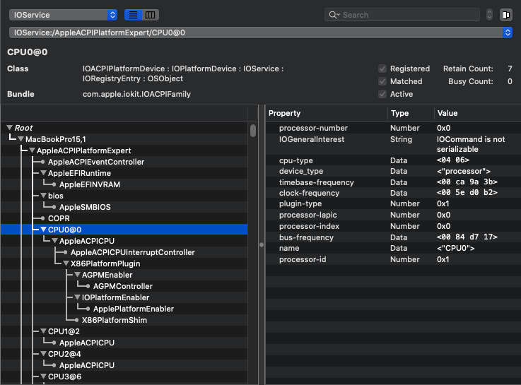Collapse the AppleACPIPlatformExpert node
This screenshot has width=521, height=385.
click(x=32, y=150)
